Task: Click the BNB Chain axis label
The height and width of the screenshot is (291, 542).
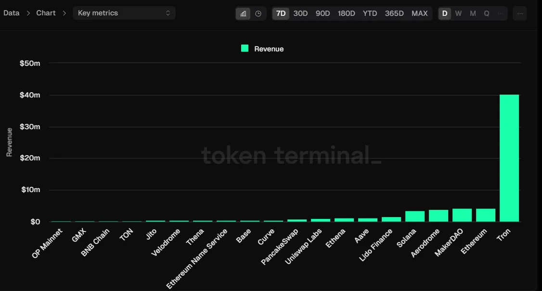Action: 95,242
